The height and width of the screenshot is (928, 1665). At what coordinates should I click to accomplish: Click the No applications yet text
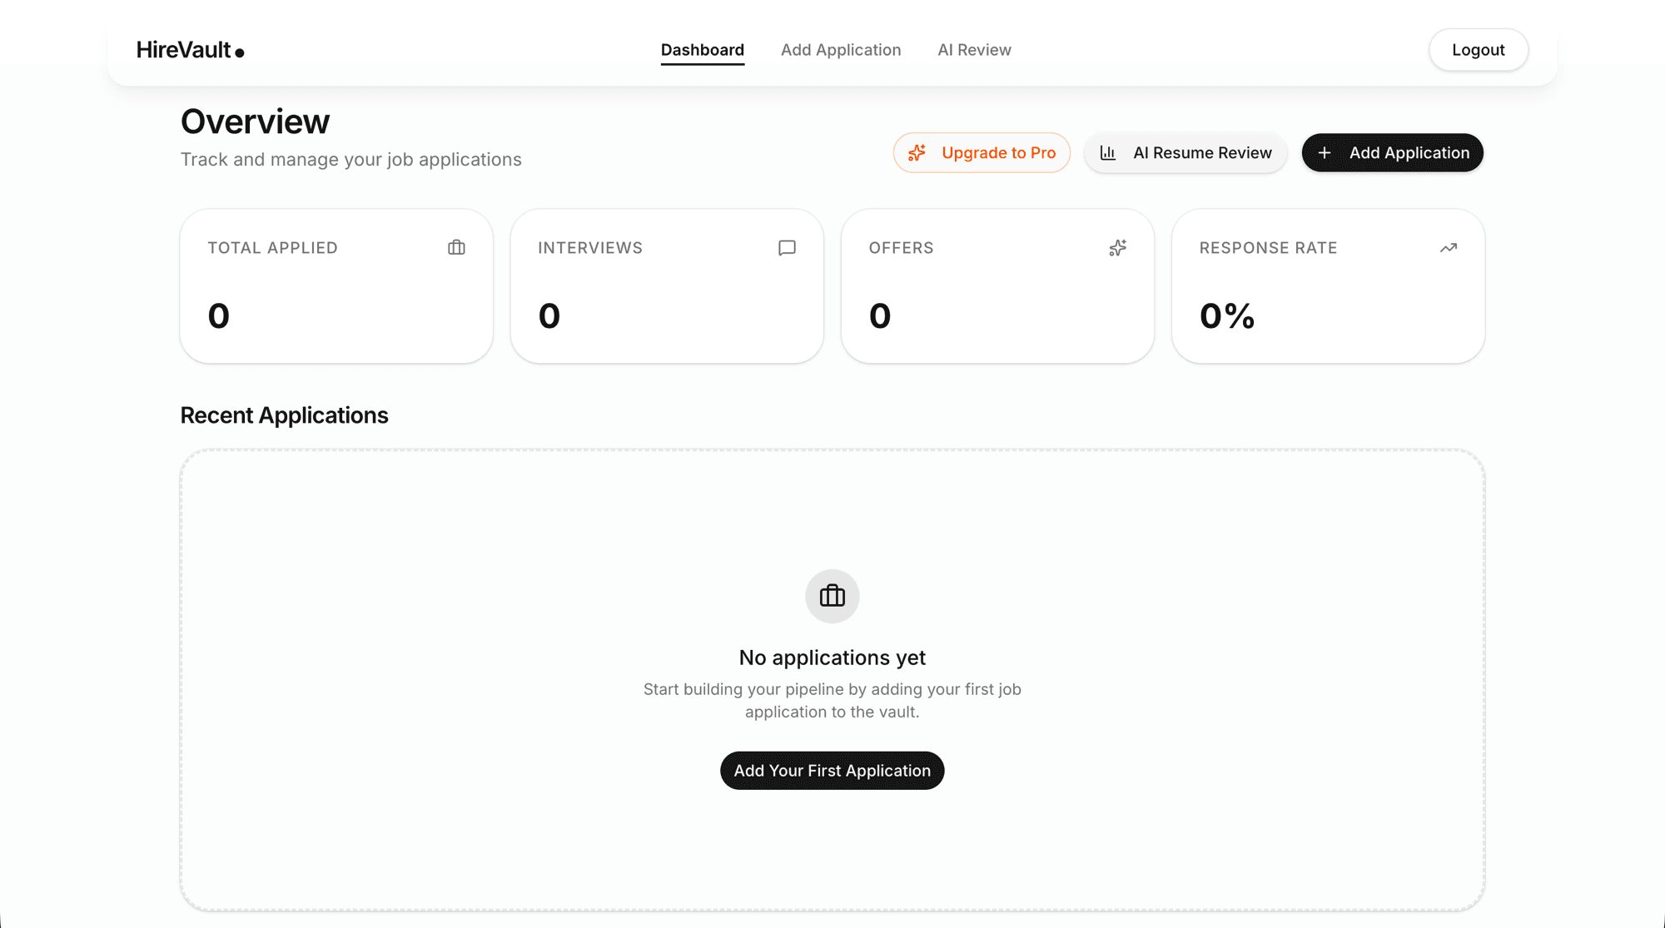832,658
